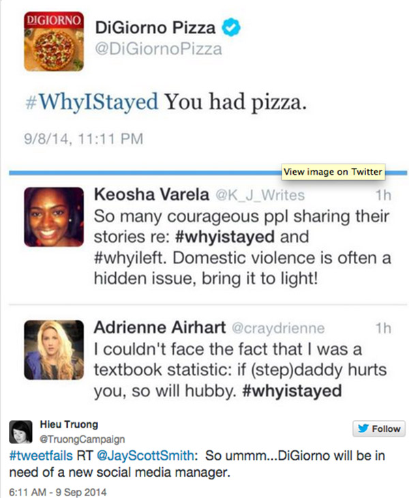Open the #tweetfails hashtag
The image size is (409, 498).
35,455
